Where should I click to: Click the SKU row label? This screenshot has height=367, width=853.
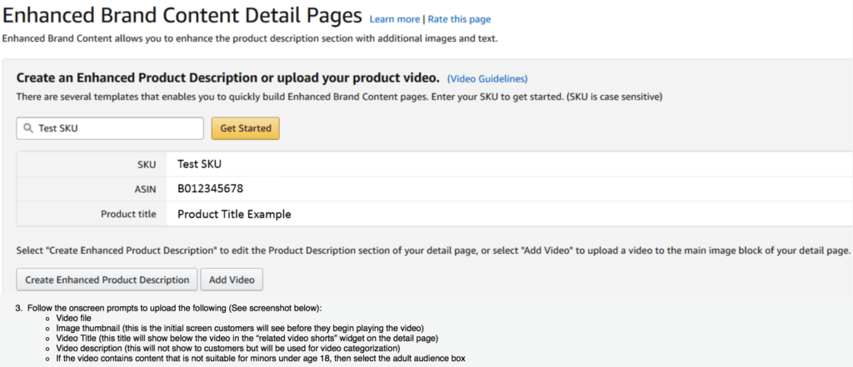click(x=147, y=164)
